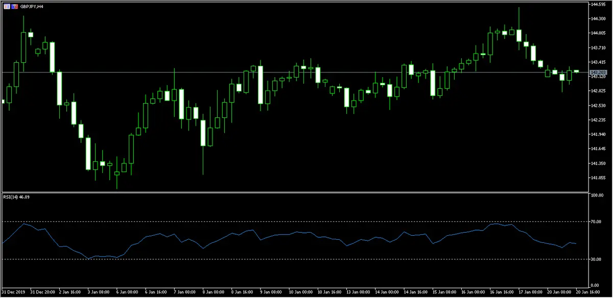613x298 pixels.
Task: Click the 17 Jan 08:00 time label
Action: [x=531, y=293]
